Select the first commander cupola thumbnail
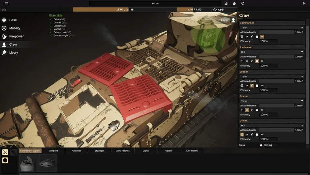The width and height of the screenshot is (310, 175). (28, 163)
